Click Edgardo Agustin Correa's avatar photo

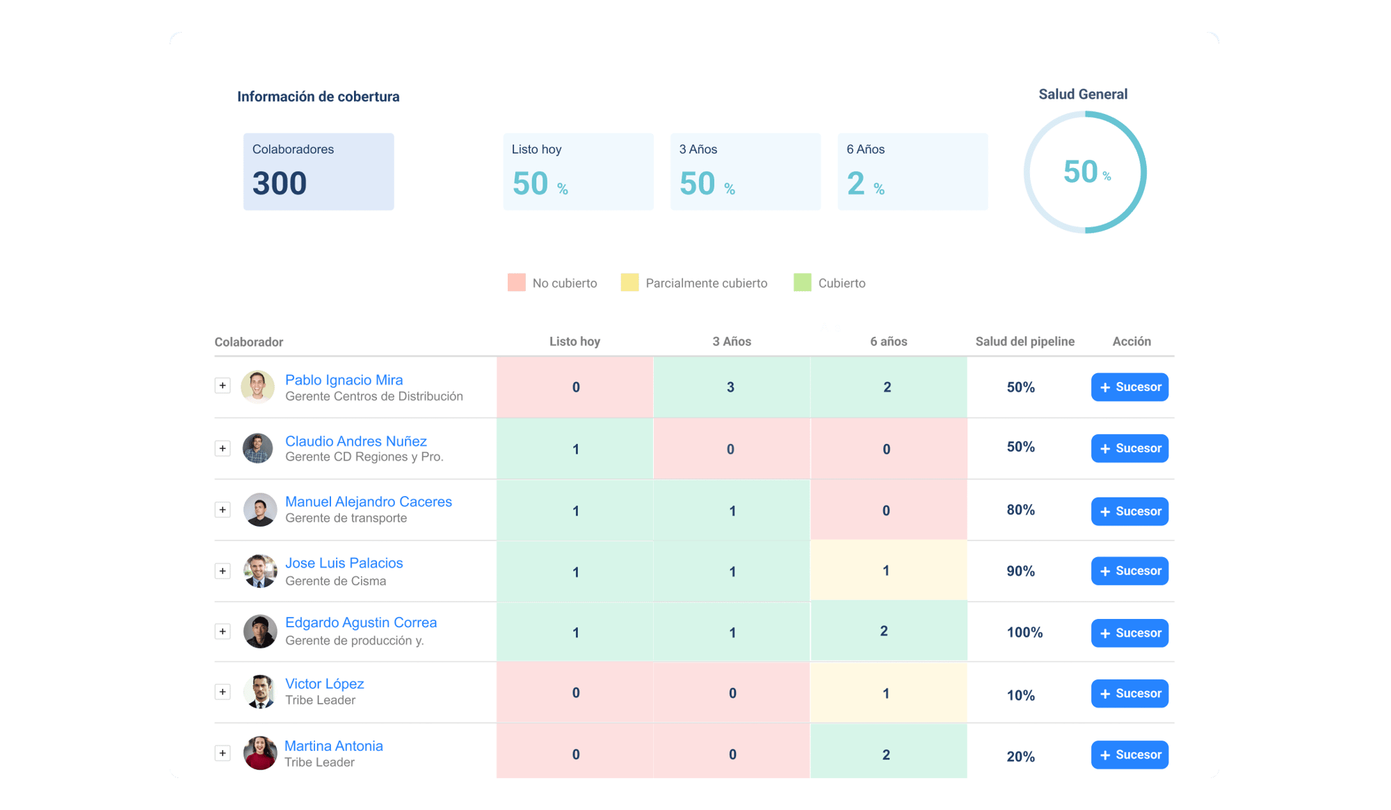260,631
